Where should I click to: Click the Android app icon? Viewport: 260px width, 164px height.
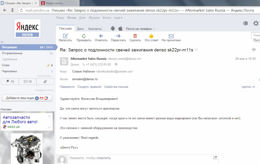point(113,28)
